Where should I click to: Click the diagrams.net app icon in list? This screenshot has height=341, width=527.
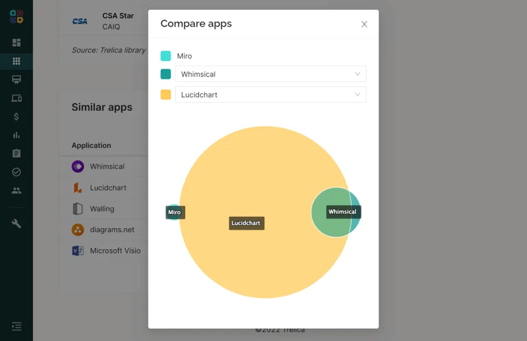click(x=77, y=229)
